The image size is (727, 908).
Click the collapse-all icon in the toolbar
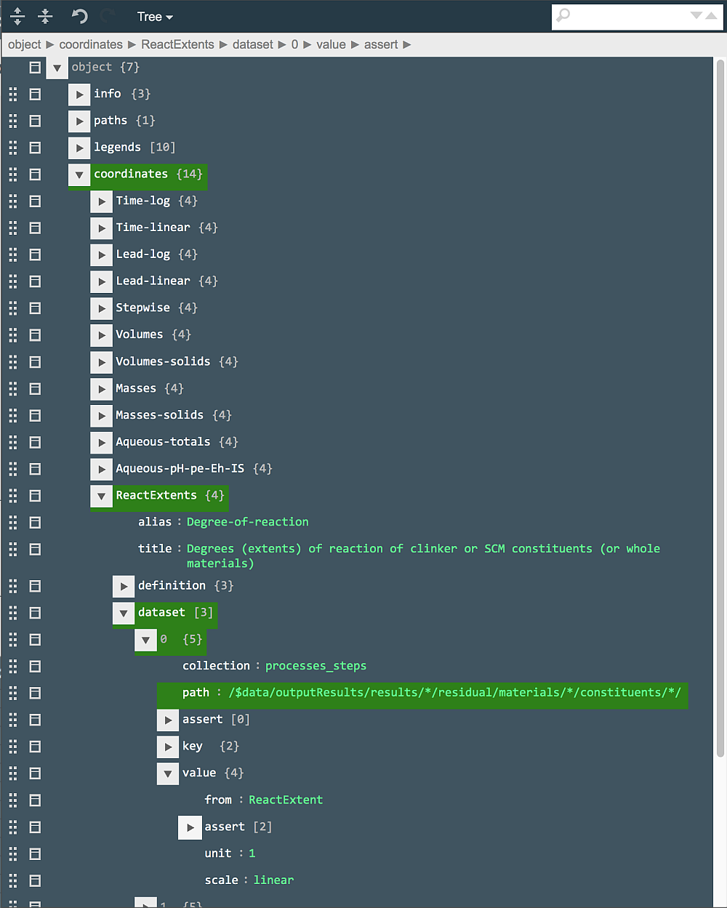tap(44, 16)
